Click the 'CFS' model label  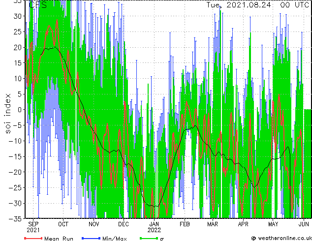click(x=38, y=5)
